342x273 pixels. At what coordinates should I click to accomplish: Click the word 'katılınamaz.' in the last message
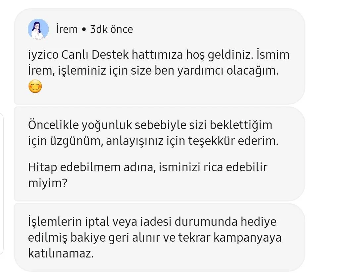[x=61, y=254]
